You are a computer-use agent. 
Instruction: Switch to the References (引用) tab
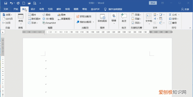[x=50, y=9]
